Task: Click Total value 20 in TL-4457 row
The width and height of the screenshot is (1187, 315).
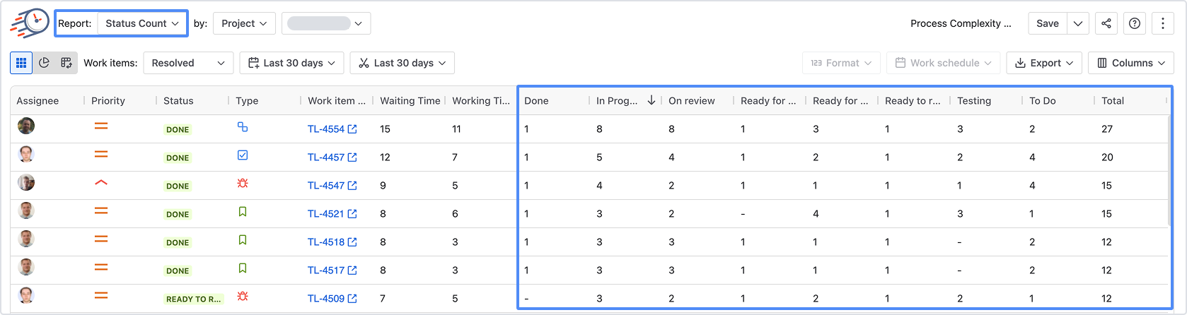Action: [x=1107, y=157]
